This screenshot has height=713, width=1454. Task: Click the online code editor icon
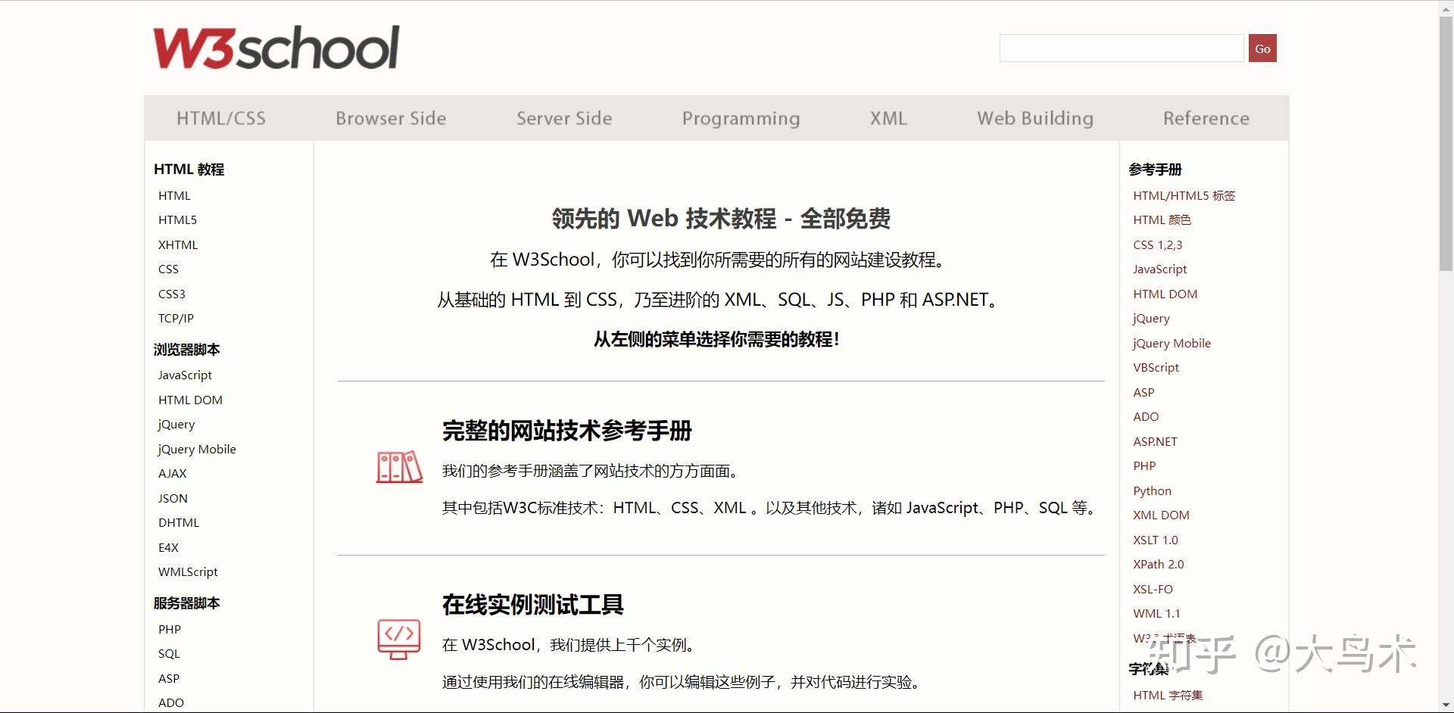coord(399,639)
